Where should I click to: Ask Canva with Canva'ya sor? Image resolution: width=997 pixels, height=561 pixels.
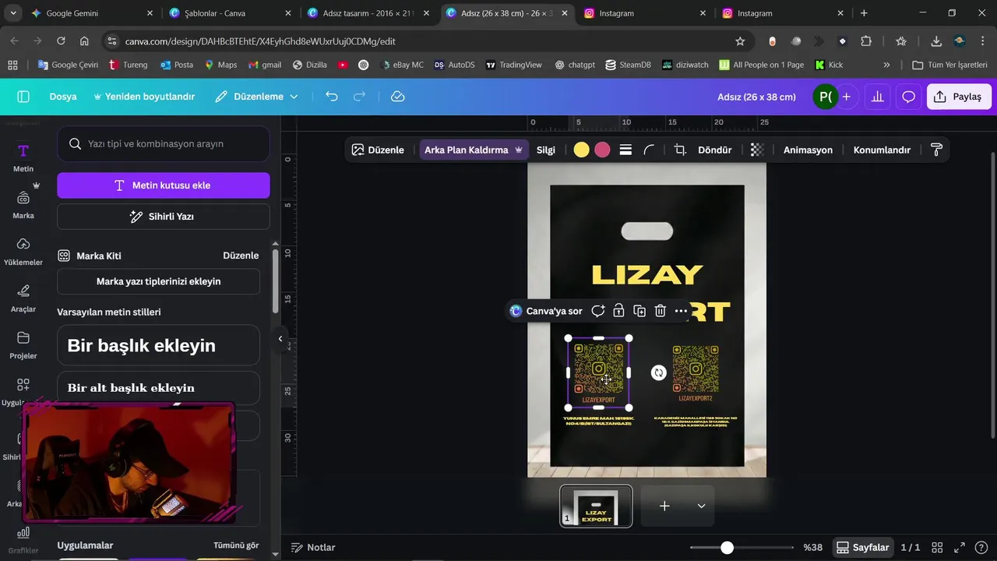coord(546,311)
